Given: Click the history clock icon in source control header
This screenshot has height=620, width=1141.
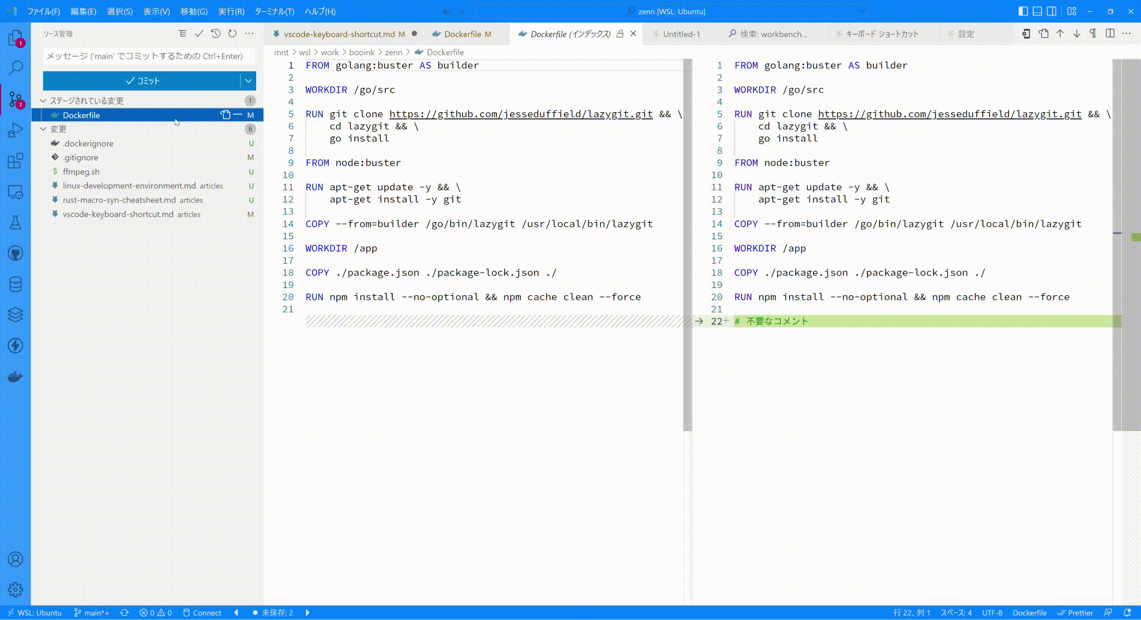Looking at the screenshot, I should 216,34.
